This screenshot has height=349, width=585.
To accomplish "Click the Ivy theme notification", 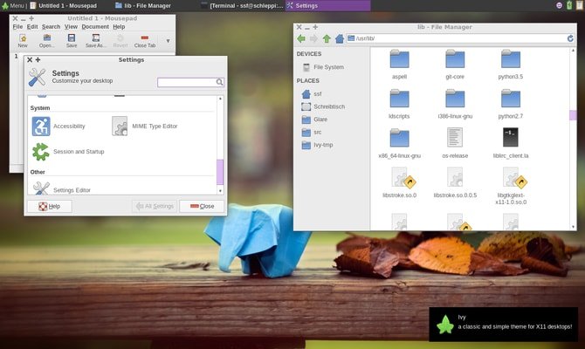I will tap(503, 324).
